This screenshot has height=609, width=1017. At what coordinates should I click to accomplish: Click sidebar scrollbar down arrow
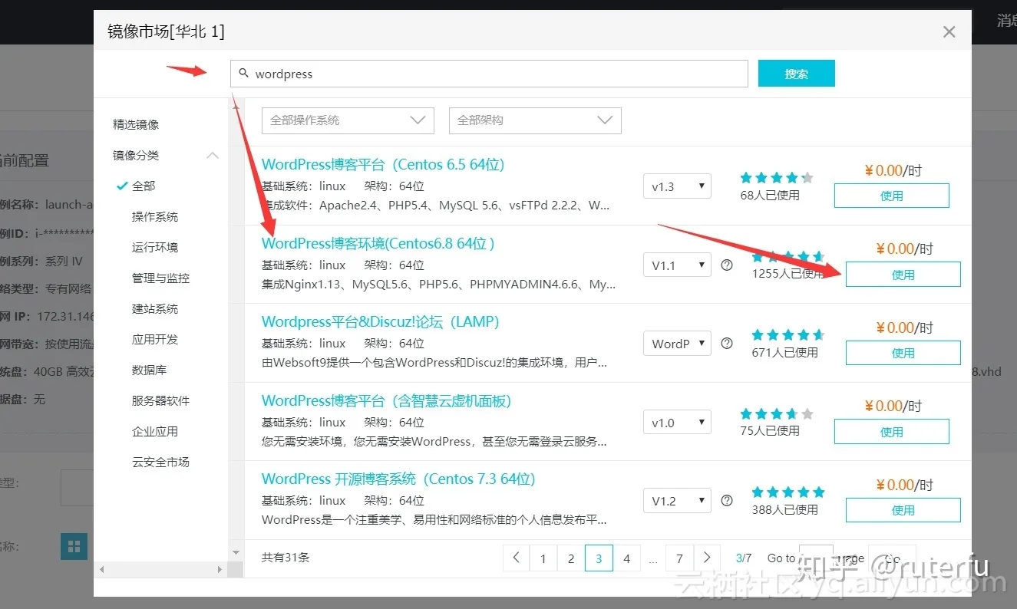236,552
